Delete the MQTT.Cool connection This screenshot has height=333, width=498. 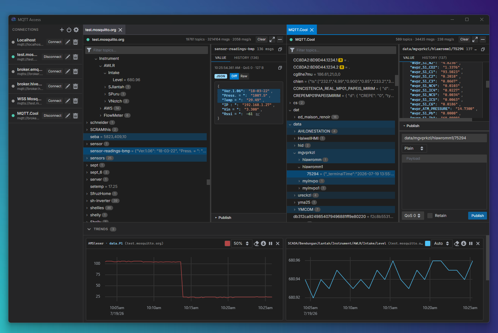[x=75, y=116]
